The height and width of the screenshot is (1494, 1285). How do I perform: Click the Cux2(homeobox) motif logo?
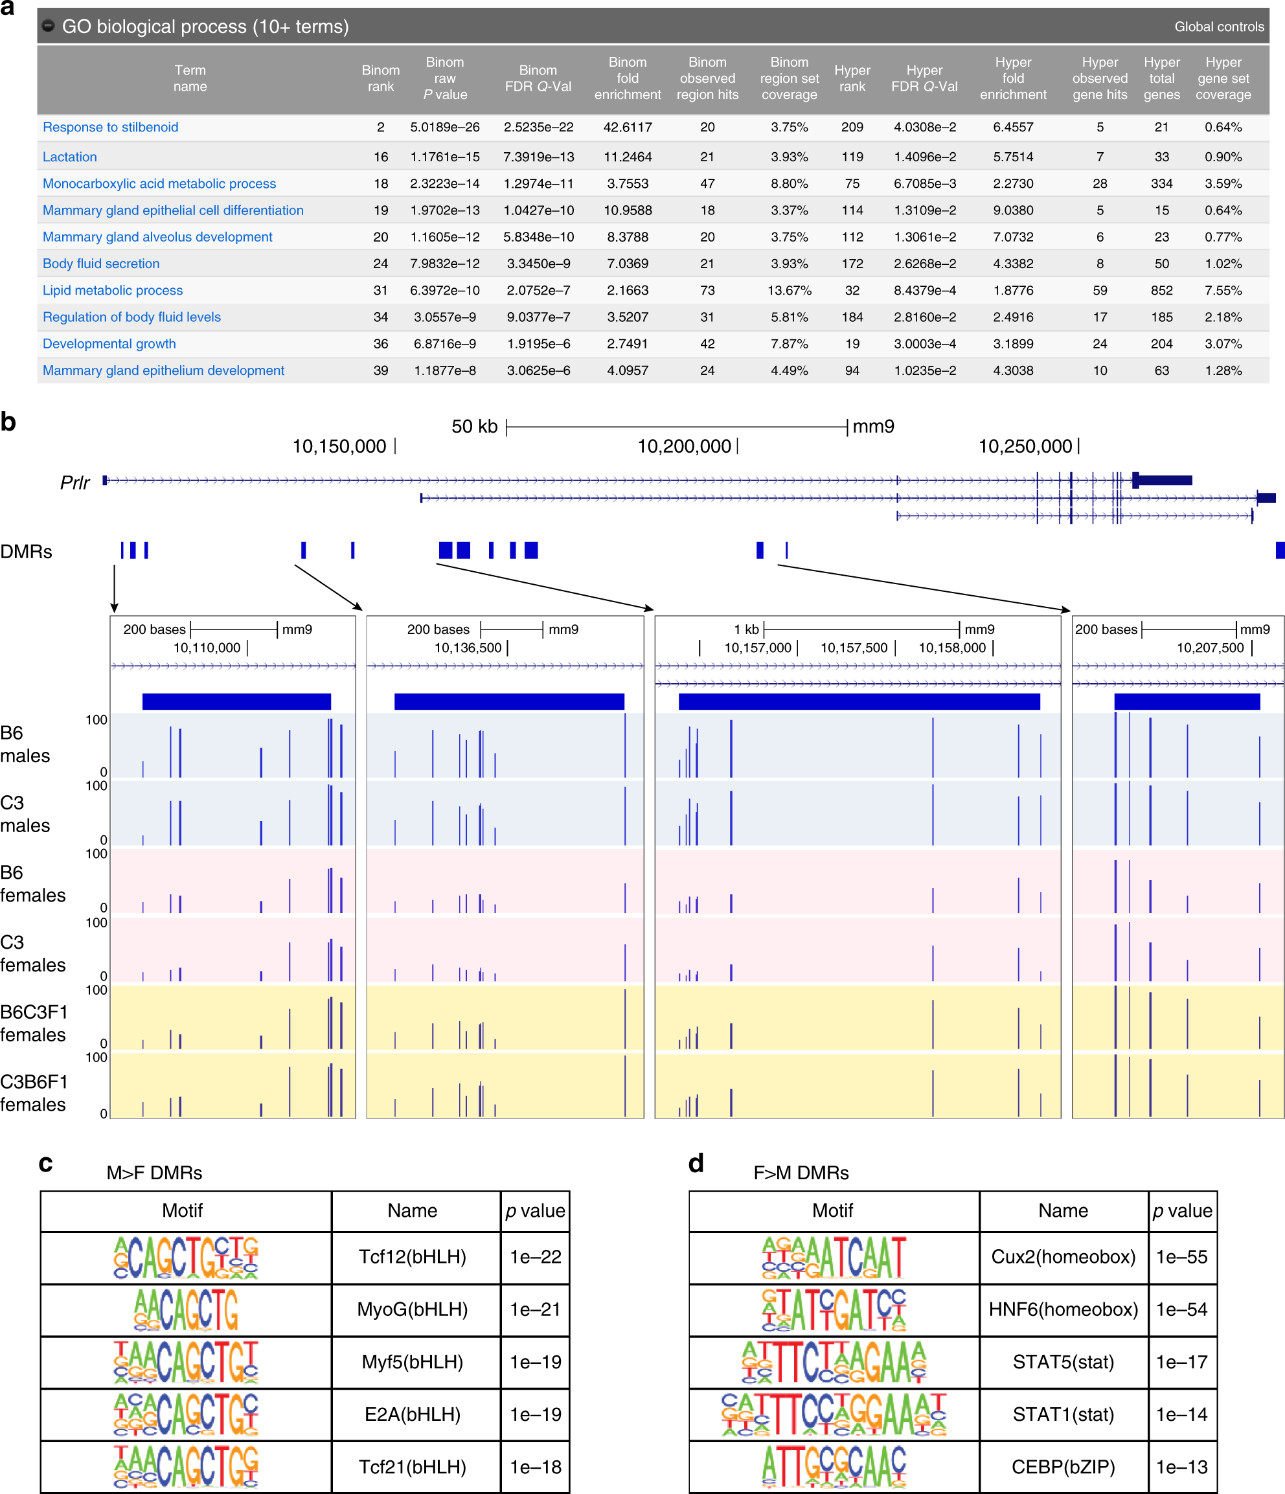tap(834, 1257)
